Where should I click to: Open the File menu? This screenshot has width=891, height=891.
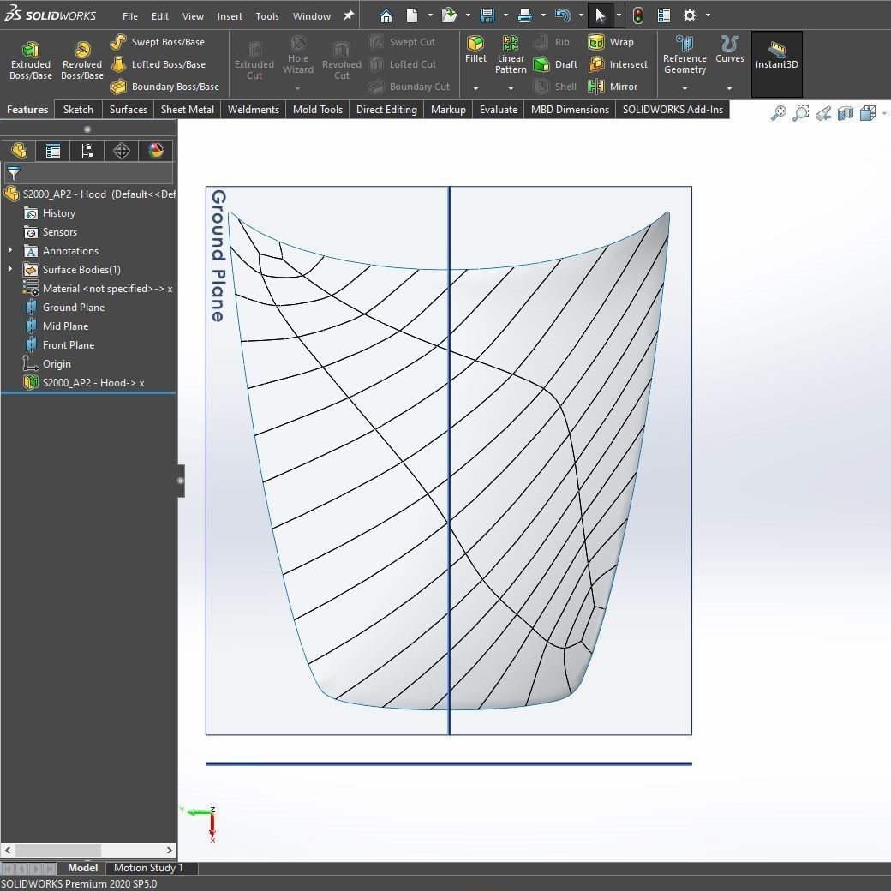tap(130, 16)
